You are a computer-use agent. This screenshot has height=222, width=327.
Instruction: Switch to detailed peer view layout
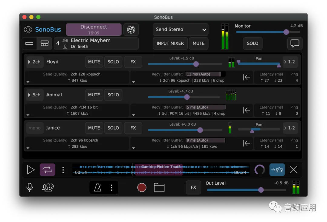click(x=45, y=43)
